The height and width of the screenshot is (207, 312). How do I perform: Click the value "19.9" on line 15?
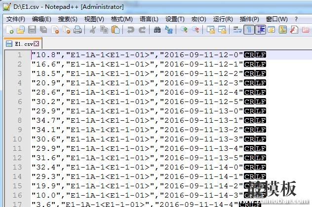(x=46, y=186)
